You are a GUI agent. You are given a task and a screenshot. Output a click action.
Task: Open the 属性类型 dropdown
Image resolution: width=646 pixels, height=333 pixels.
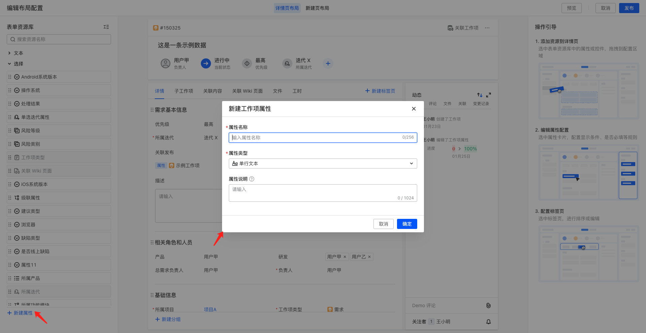[x=323, y=163]
